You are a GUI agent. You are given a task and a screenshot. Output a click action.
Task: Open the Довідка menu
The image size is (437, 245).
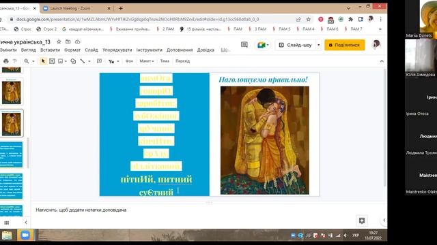(x=206, y=50)
